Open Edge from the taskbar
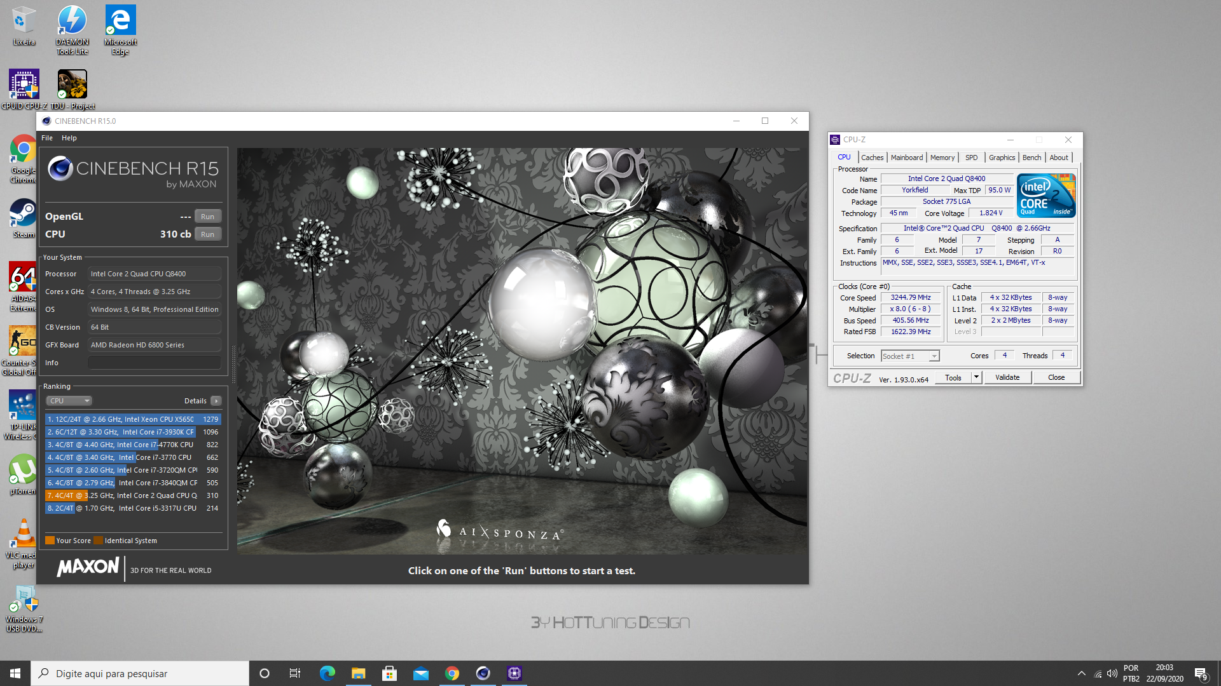 (x=328, y=673)
